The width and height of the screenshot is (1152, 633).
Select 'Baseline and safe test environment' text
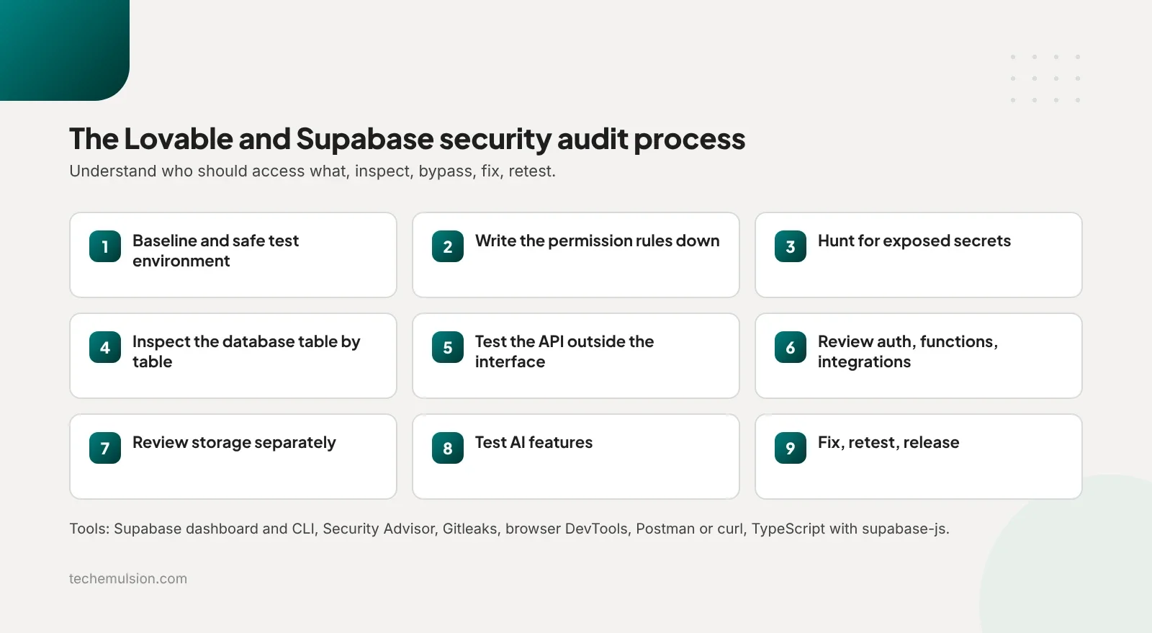(215, 251)
